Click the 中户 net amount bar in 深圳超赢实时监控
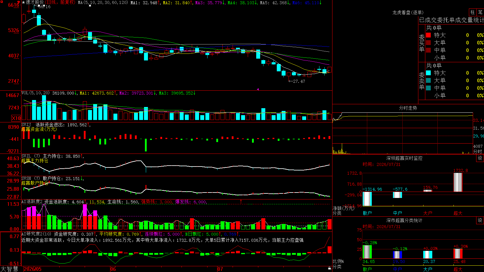 (397, 195)
